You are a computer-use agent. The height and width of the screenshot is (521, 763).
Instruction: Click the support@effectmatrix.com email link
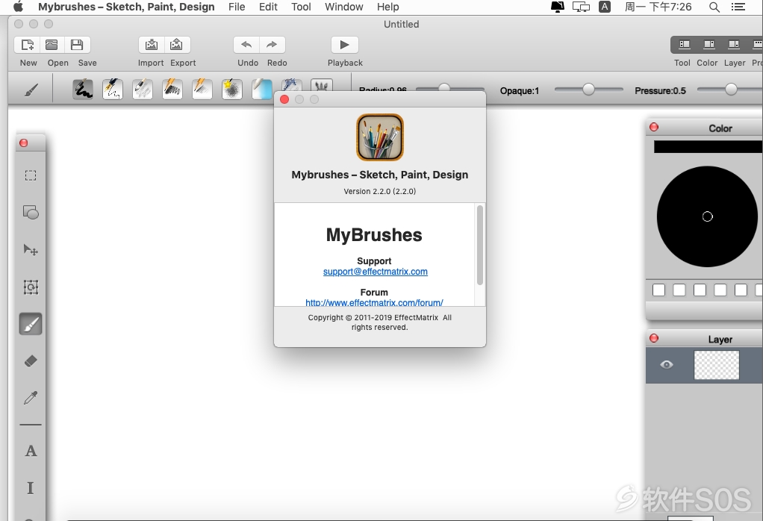coord(376,272)
